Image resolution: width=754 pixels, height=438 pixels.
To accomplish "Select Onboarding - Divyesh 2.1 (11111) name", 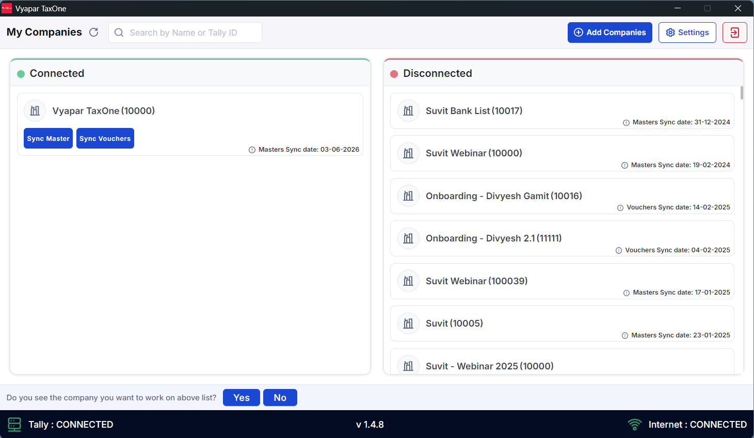I will [x=493, y=238].
